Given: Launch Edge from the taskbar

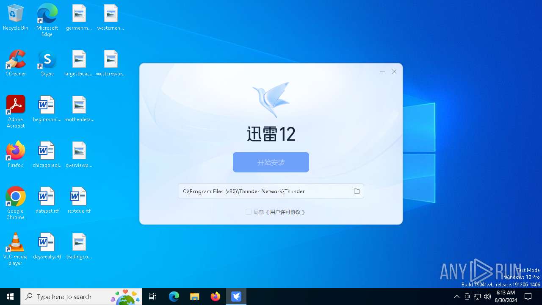Looking at the screenshot, I should (x=174, y=297).
